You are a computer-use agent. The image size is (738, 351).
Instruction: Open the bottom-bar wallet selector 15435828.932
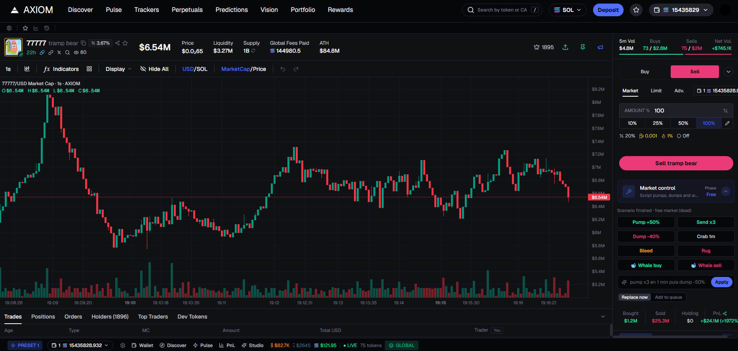click(x=80, y=345)
